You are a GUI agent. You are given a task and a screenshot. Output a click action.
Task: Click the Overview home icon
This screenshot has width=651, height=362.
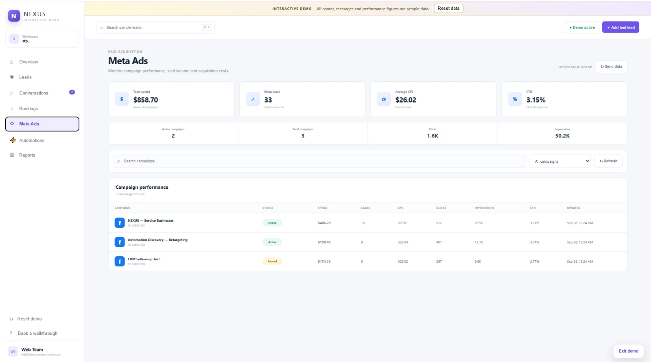point(11,62)
